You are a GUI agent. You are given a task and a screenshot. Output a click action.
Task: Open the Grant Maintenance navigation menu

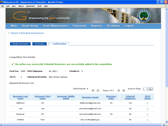point(55,26)
